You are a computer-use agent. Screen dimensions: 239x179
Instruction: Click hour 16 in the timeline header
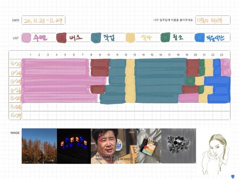pos(160,55)
